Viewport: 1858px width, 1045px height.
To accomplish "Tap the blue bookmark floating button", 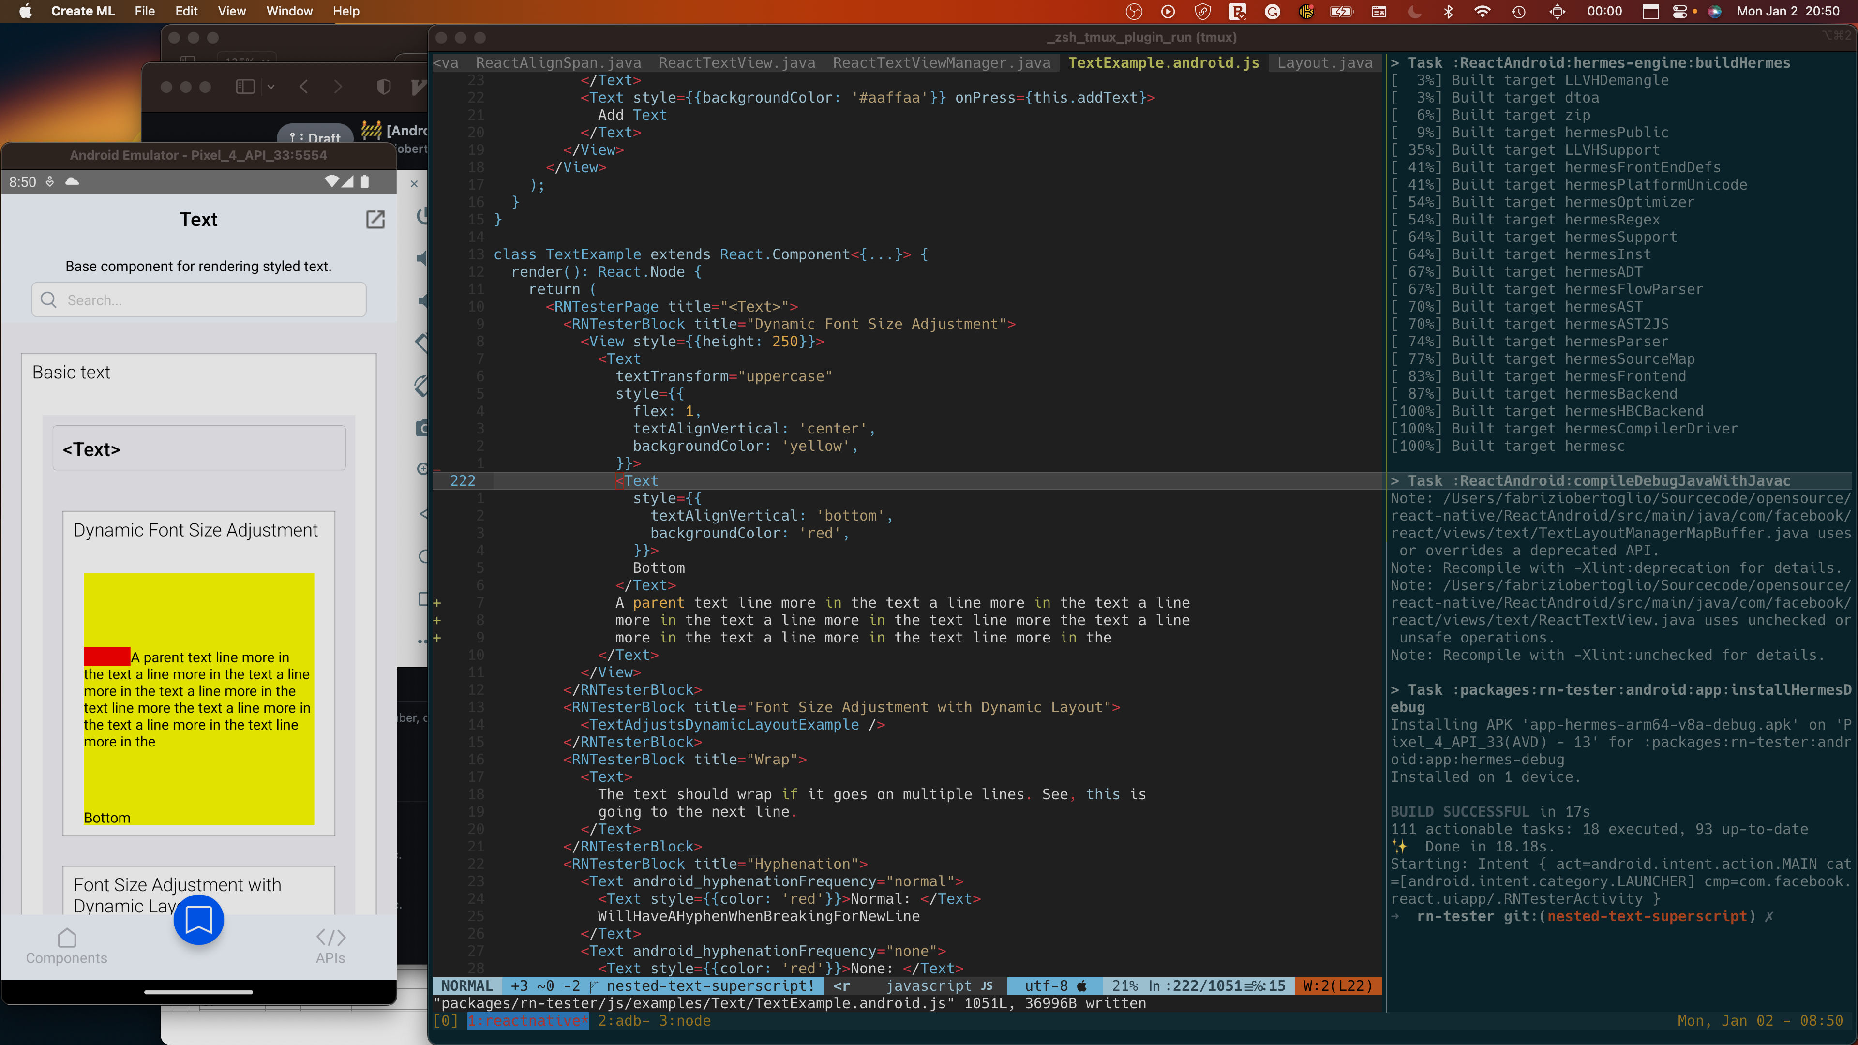I will (x=198, y=920).
